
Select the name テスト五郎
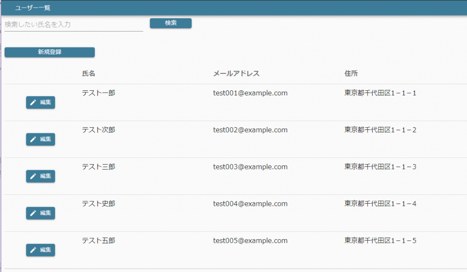(x=99, y=241)
